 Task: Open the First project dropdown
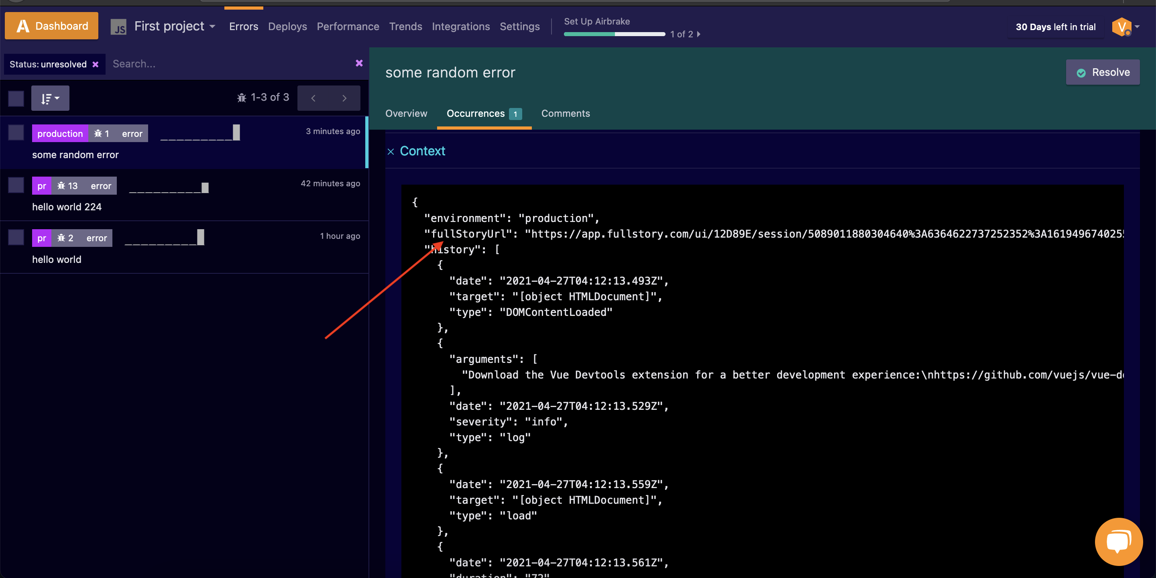pyautogui.click(x=175, y=26)
